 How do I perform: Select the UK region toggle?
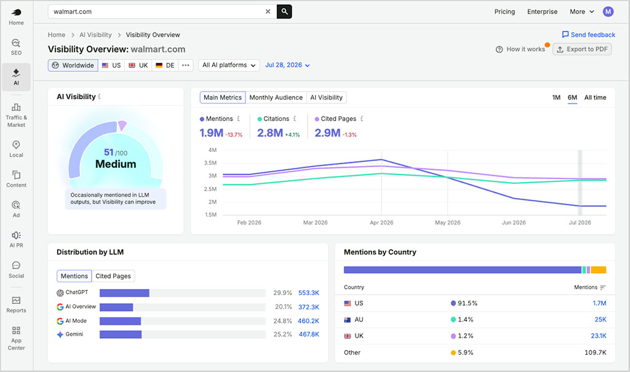[x=138, y=65]
